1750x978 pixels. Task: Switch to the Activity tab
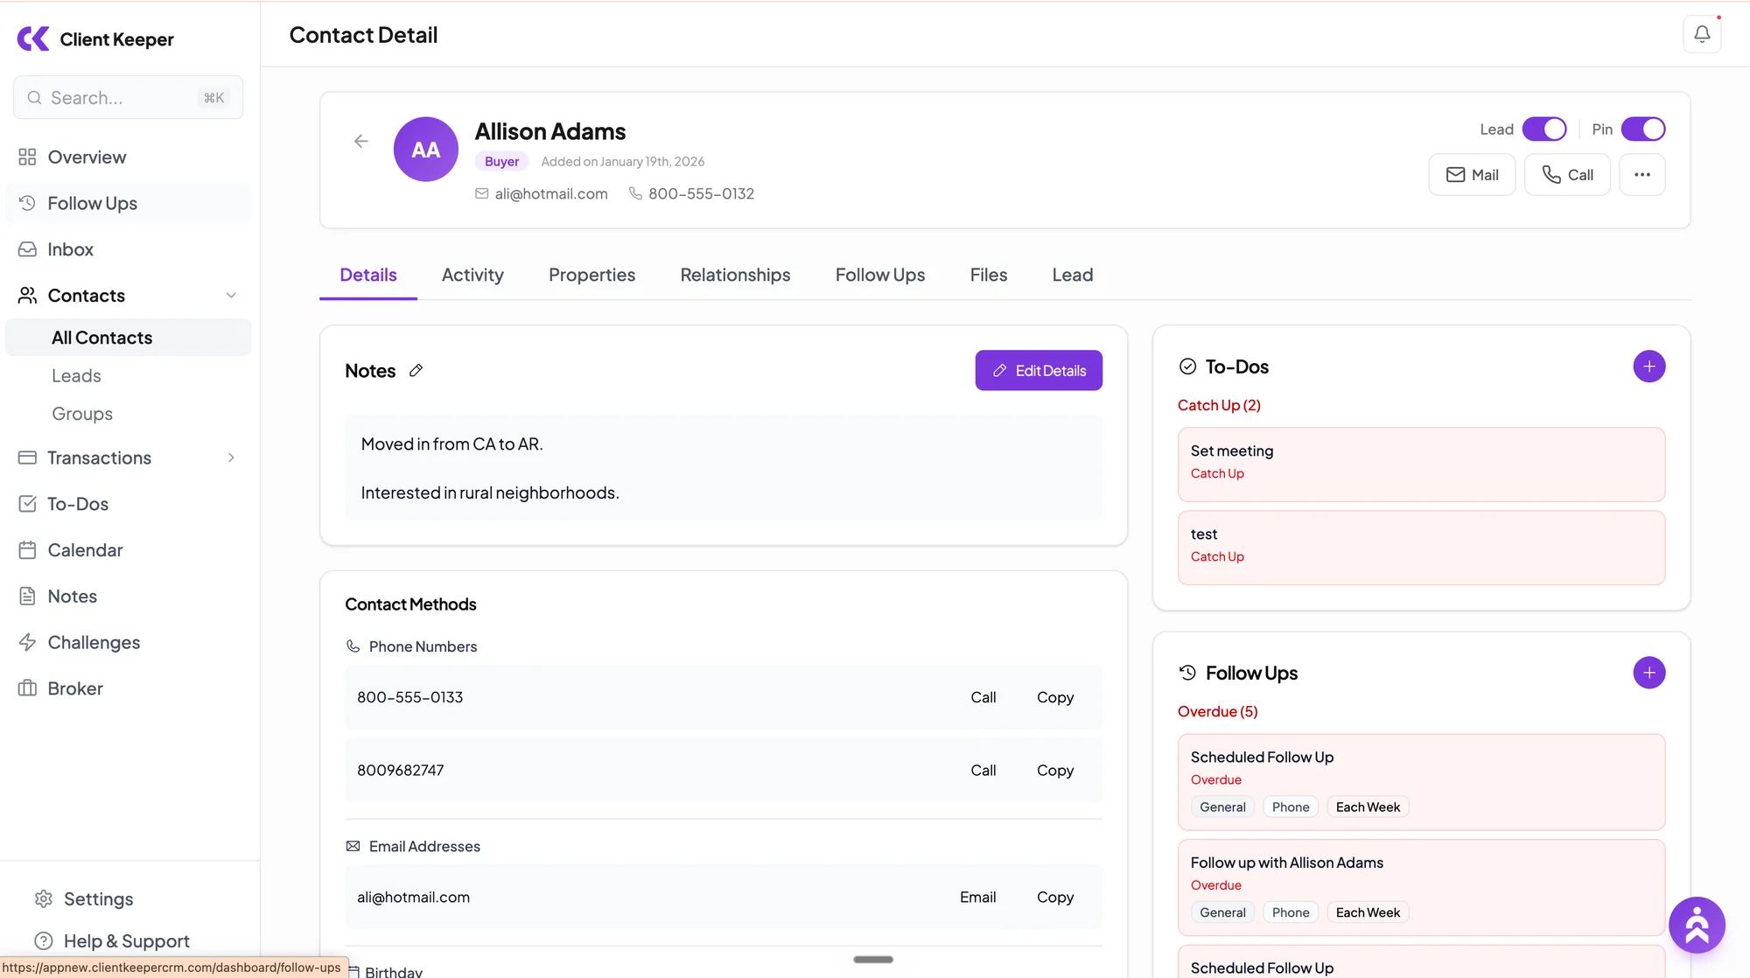pyautogui.click(x=472, y=275)
